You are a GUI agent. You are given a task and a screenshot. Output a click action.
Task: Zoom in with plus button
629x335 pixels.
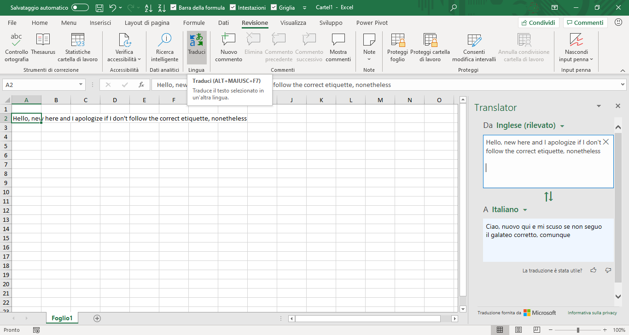pyautogui.click(x=605, y=330)
